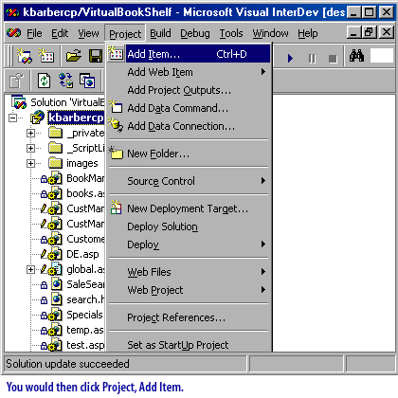
Task: Restore the inner document window
Action: (370, 32)
